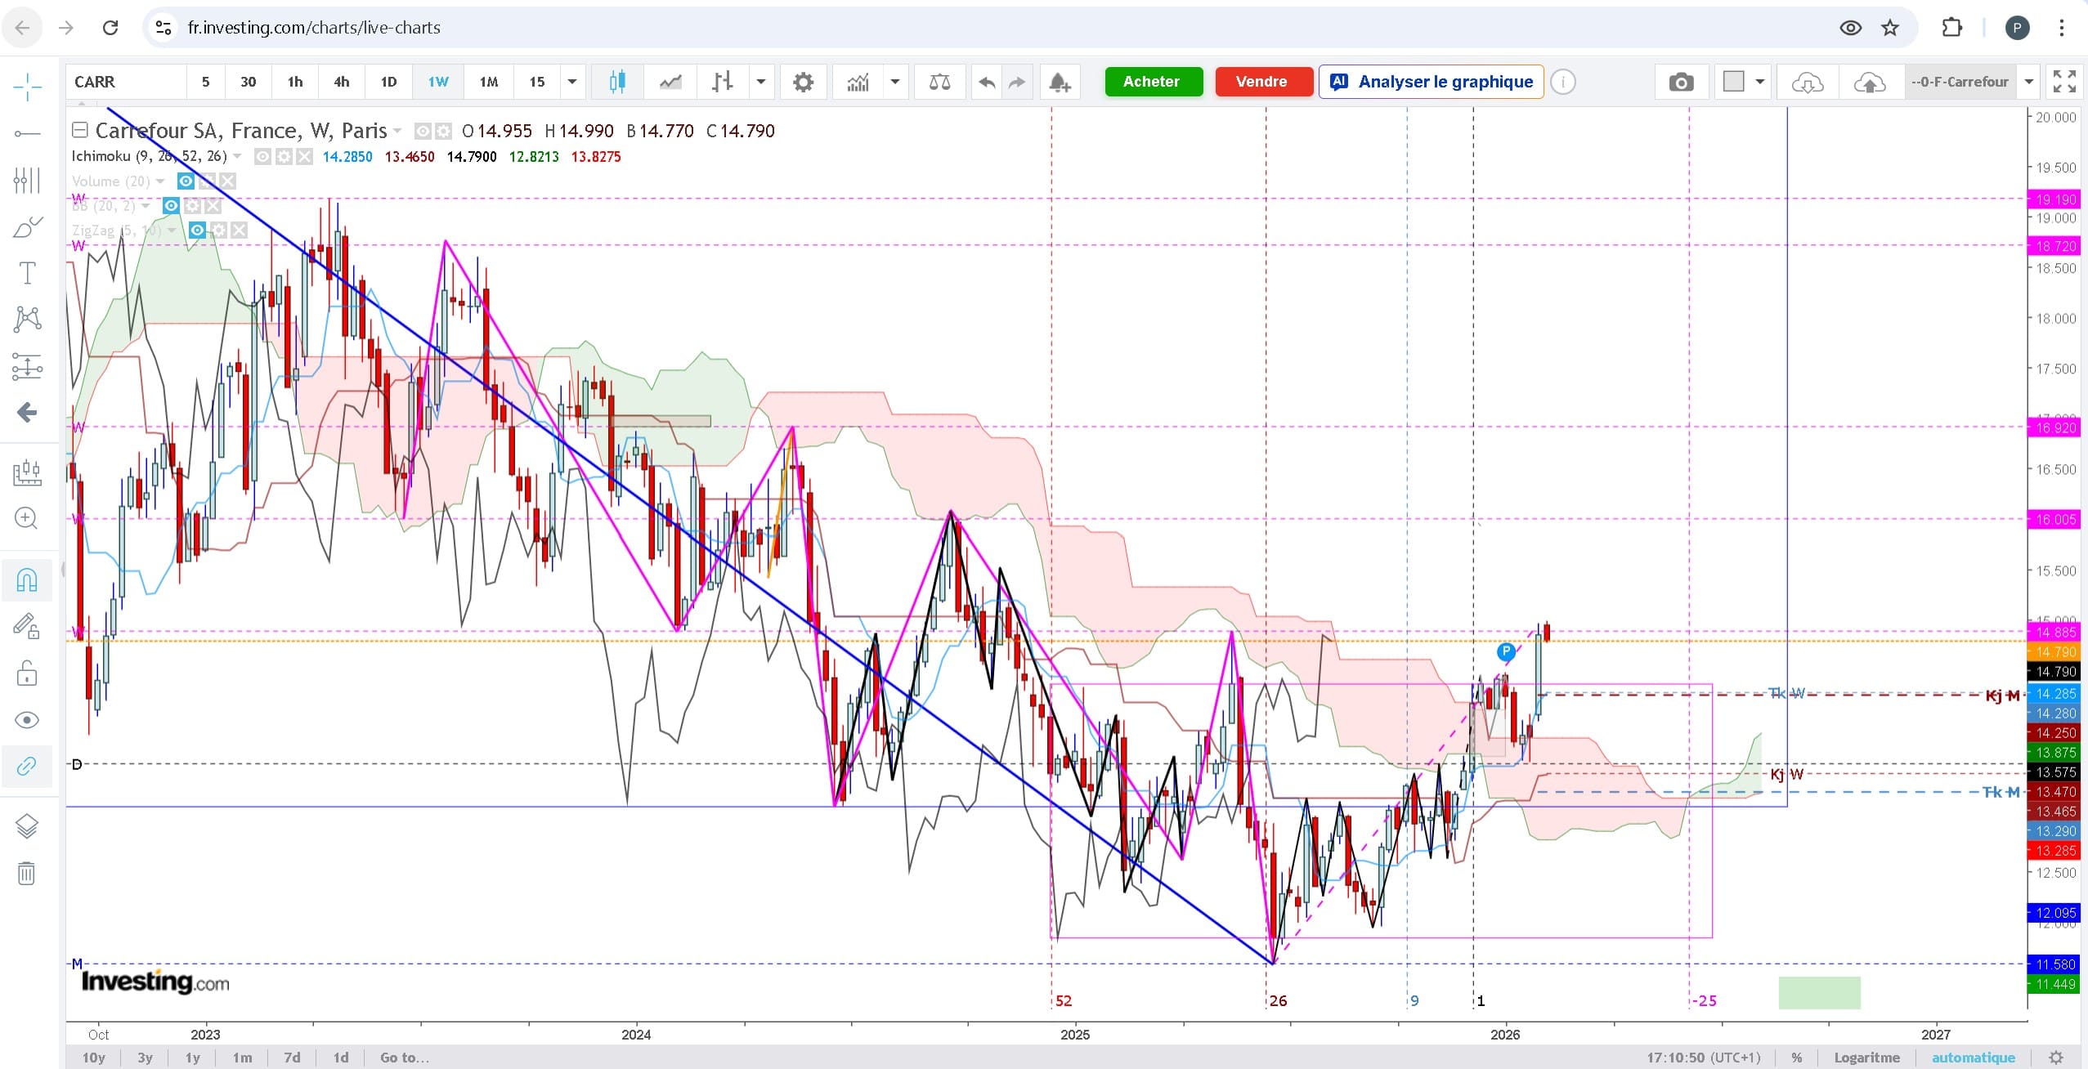Viewport: 2088px width, 1069px height.
Task: Open the prediction and measurement tools
Action: 27,366
